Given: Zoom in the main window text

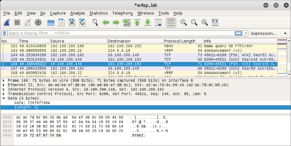Looking at the screenshot, I should pos(184,22).
